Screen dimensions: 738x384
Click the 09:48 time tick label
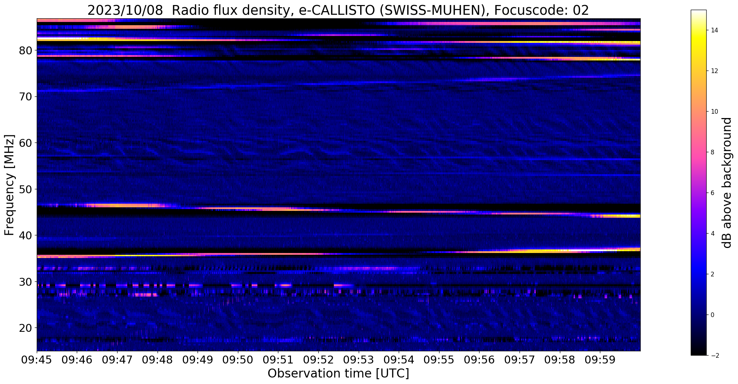[157, 360]
